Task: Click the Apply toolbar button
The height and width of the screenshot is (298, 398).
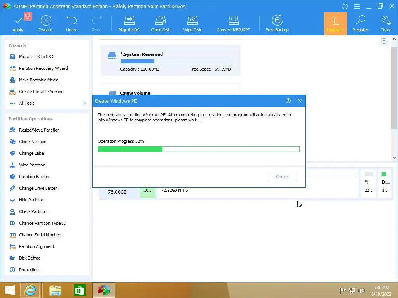Action: point(18,24)
